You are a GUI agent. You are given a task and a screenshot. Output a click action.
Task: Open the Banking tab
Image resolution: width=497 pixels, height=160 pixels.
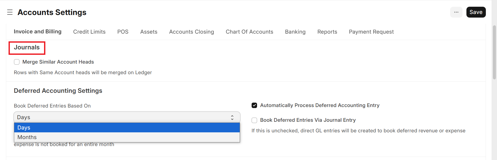pos(295,32)
